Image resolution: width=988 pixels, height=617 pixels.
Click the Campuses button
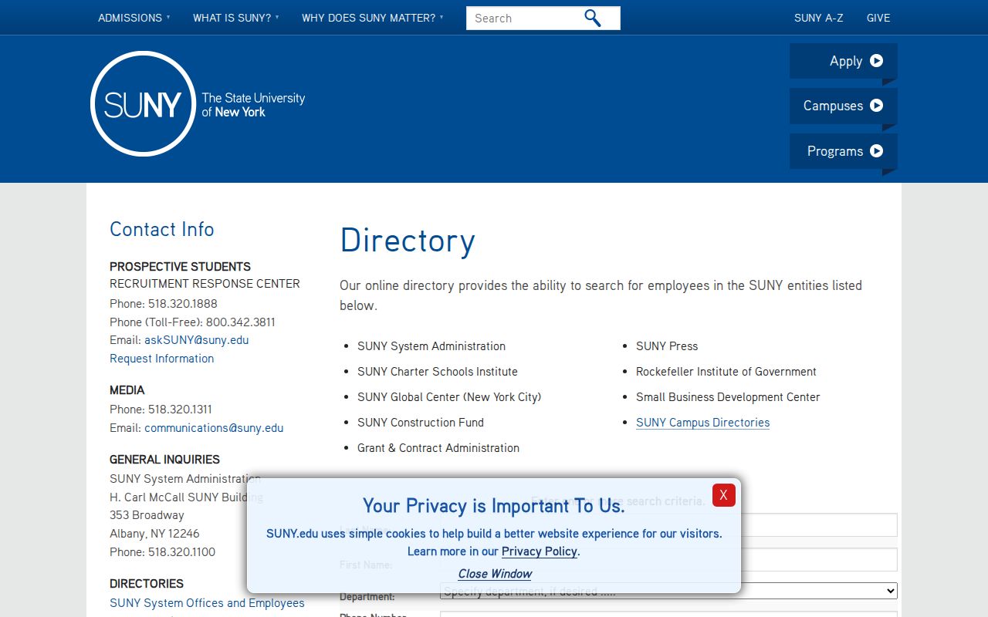point(843,106)
